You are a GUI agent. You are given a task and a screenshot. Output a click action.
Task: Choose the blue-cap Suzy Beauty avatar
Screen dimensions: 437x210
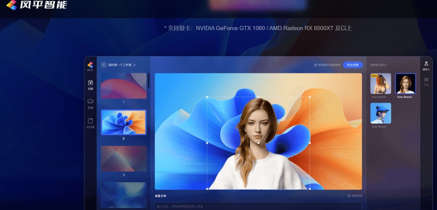381,113
